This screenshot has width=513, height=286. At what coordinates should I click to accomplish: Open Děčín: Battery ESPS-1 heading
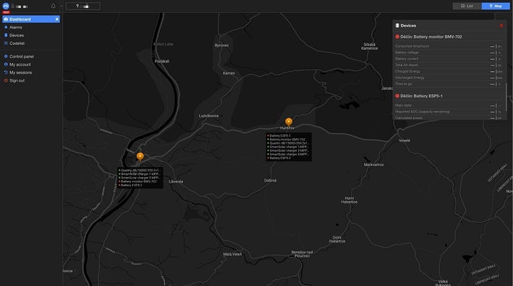coord(421,96)
